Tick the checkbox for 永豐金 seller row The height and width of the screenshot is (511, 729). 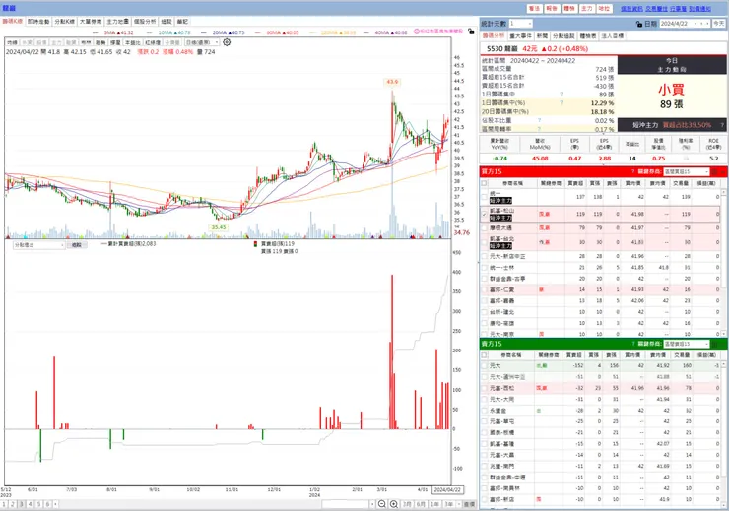point(485,411)
